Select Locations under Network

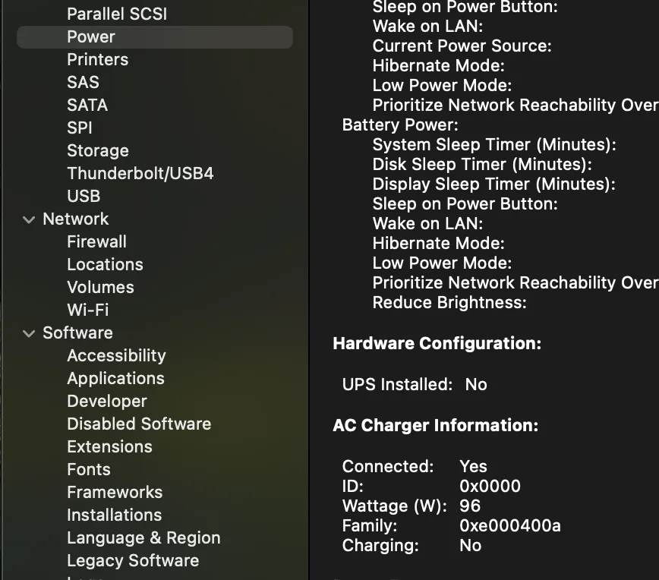click(105, 264)
